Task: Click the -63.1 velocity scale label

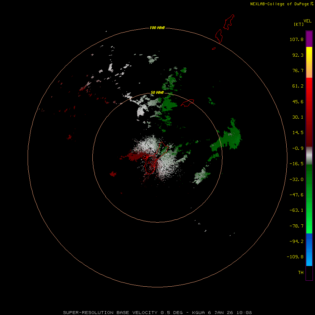Action: [296, 210]
